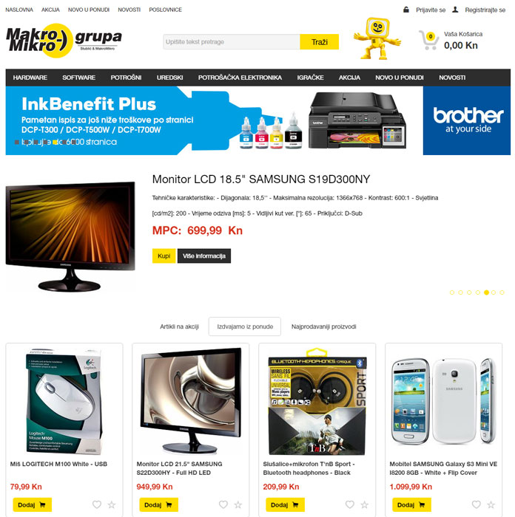Click Kupi button for Samsung S19D300NY
Viewport: 515px width, 517px height.
164,256
